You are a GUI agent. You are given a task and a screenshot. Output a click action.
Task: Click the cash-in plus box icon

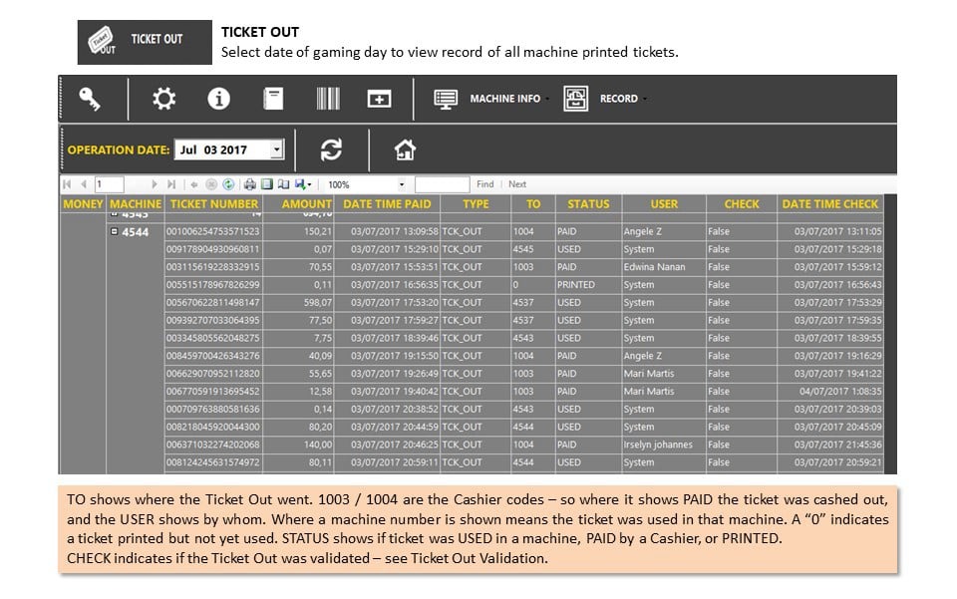pyautogui.click(x=379, y=99)
